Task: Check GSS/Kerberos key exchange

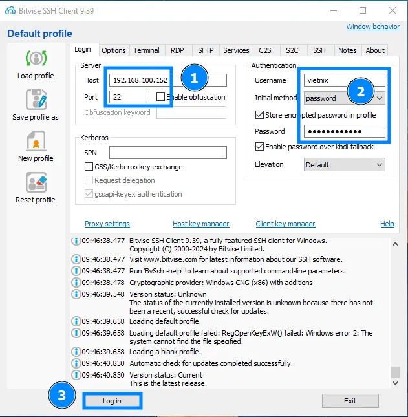Action: (89, 167)
